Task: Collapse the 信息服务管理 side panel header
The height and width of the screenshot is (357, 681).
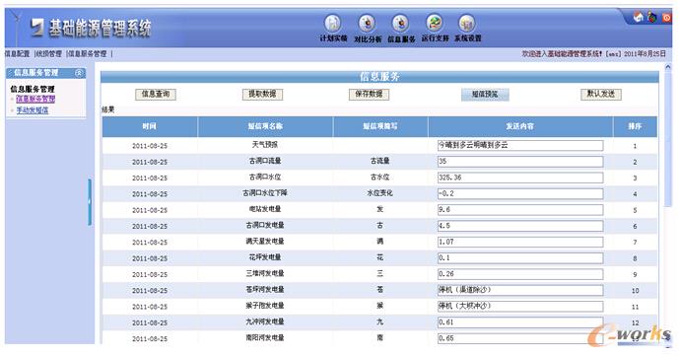Action: [79, 73]
